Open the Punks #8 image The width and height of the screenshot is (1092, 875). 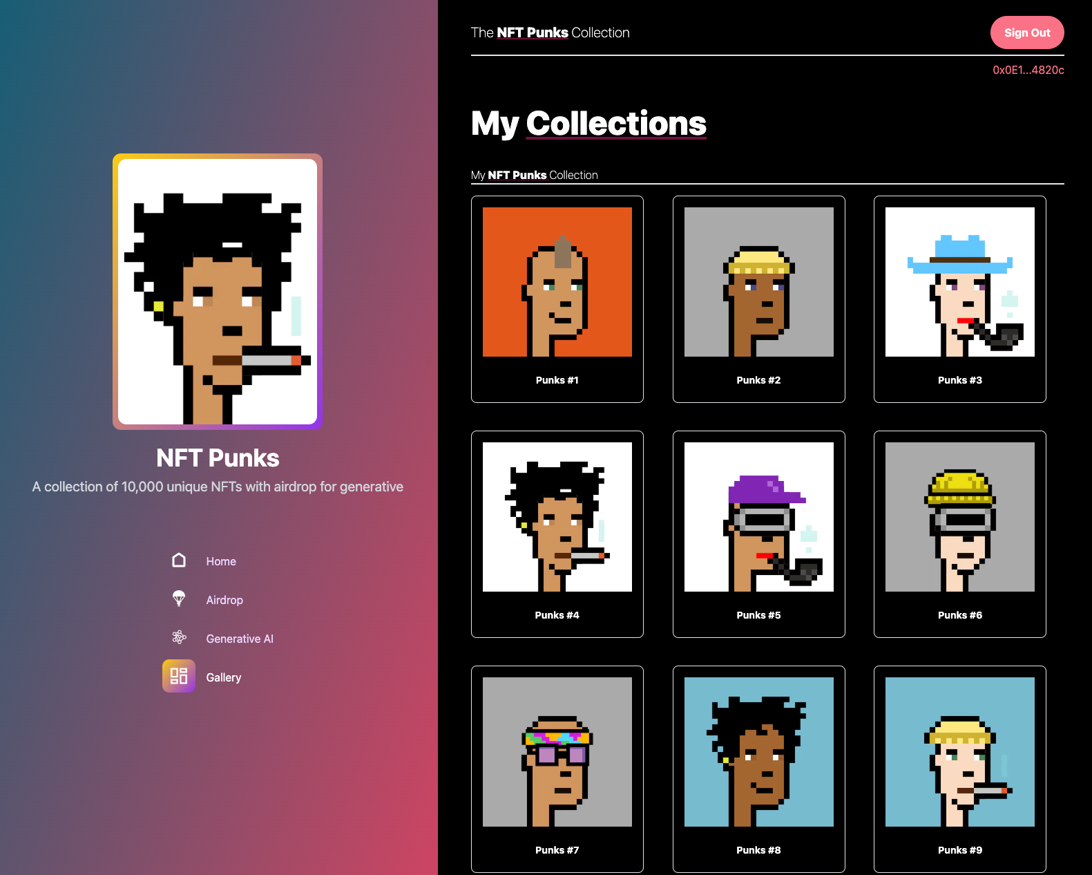(x=759, y=752)
